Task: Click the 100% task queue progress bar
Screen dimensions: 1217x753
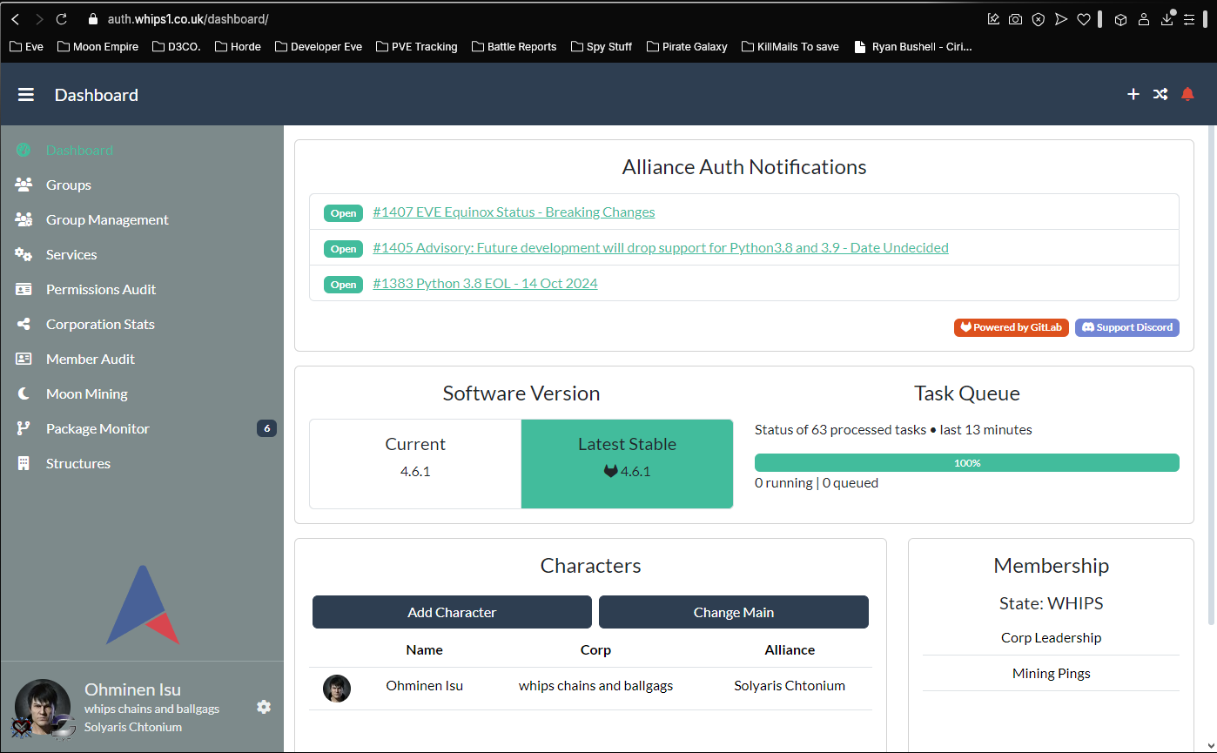Action: coord(966,462)
